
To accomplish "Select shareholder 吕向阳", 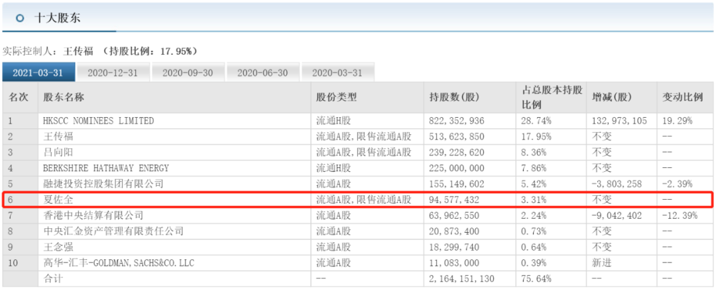I will (x=58, y=152).
